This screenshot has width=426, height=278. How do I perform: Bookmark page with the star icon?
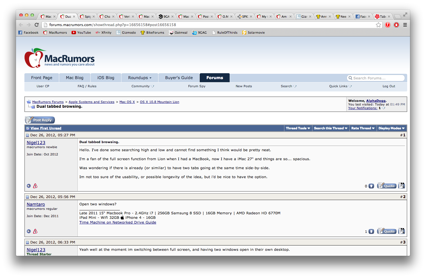pyautogui.click(x=378, y=25)
